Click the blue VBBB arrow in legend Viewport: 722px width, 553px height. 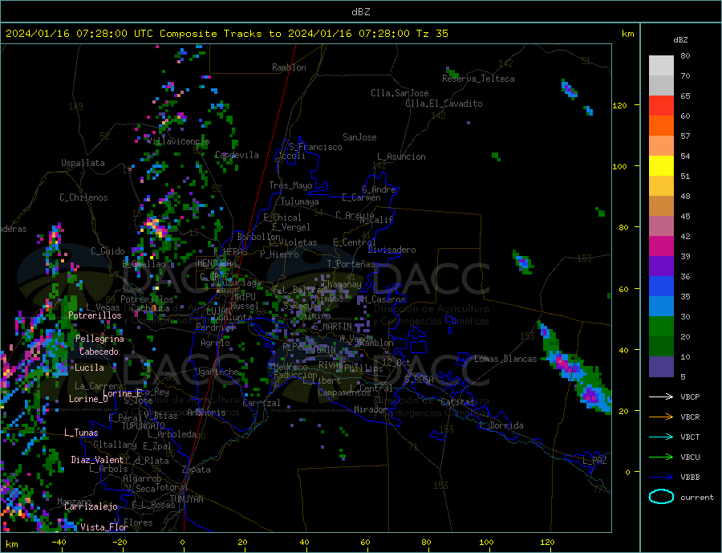click(661, 478)
